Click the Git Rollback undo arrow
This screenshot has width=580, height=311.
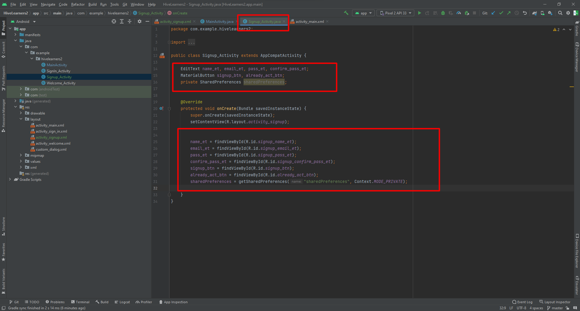tap(525, 13)
